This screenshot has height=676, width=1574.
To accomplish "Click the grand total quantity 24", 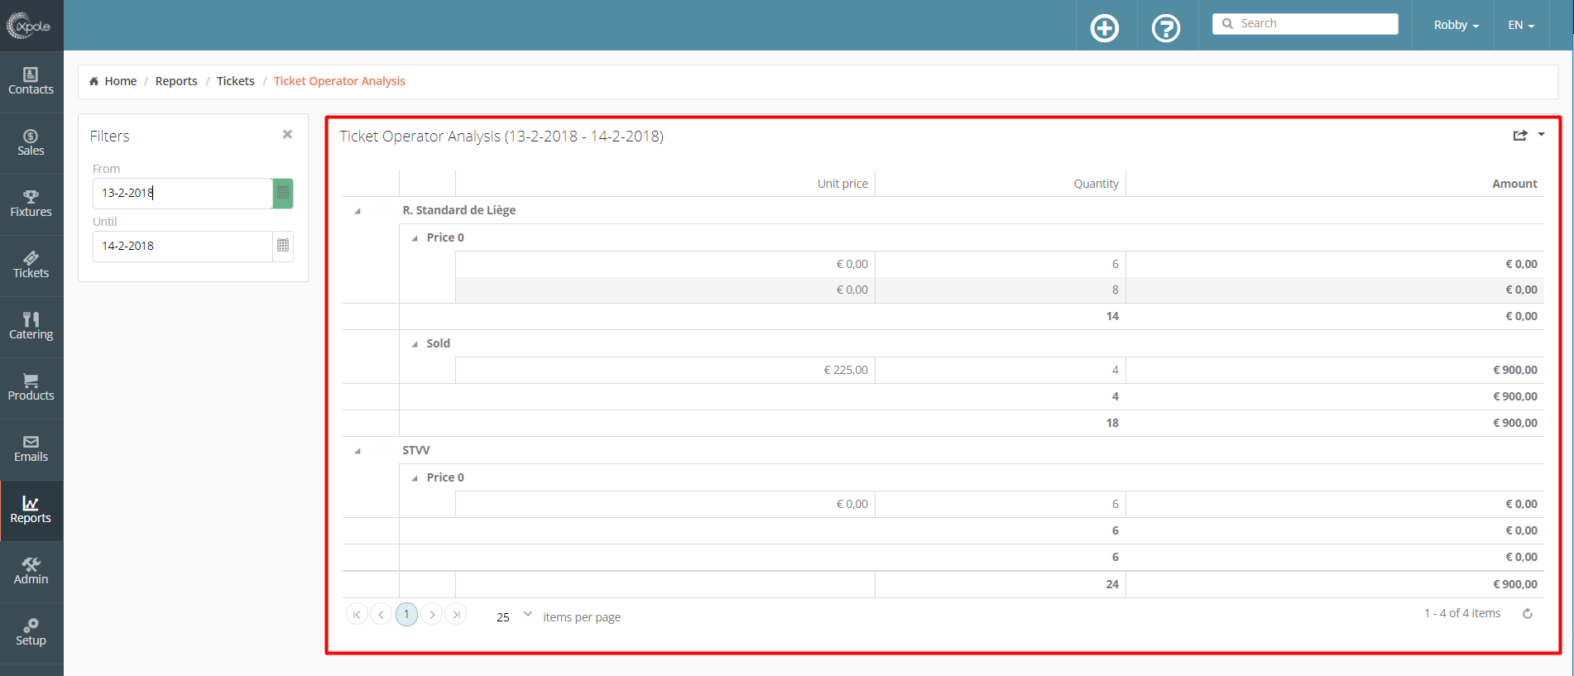I will [x=1112, y=584].
